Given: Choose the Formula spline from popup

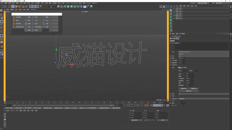Looking at the screenshot, I should pyautogui.click(x=46, y=21).
